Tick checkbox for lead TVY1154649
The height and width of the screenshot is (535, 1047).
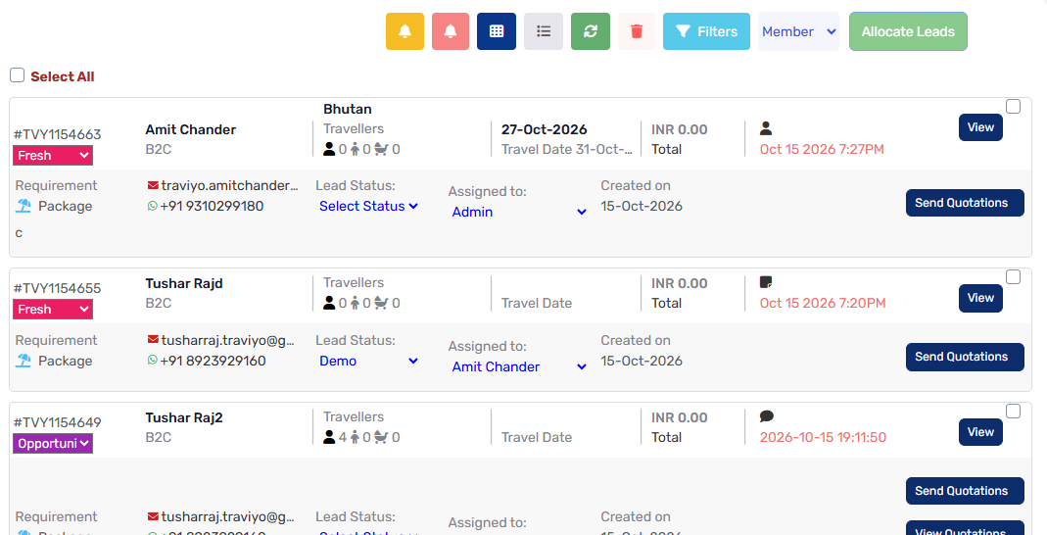pyautogui.click(x=1013, y=411)
